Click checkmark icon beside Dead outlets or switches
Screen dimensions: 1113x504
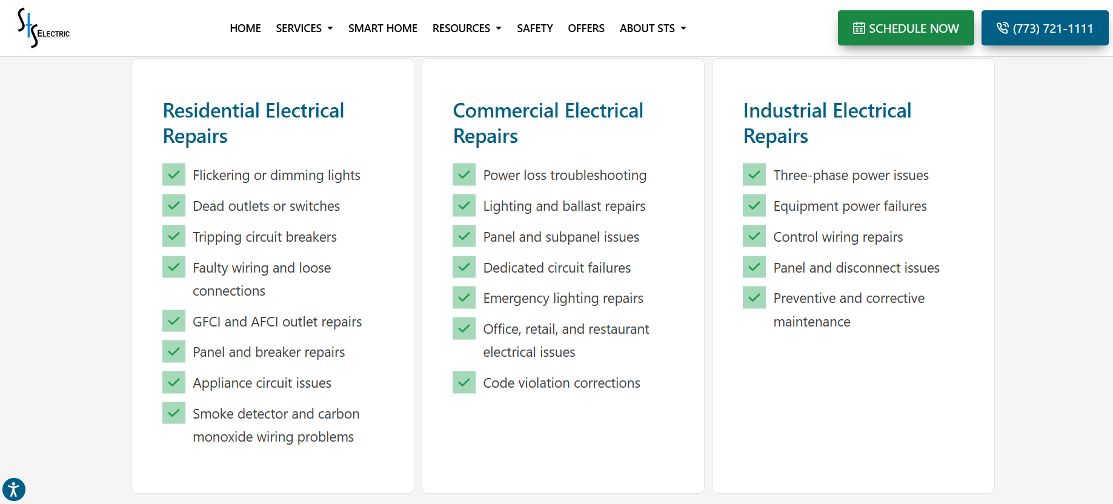(174, 205)
